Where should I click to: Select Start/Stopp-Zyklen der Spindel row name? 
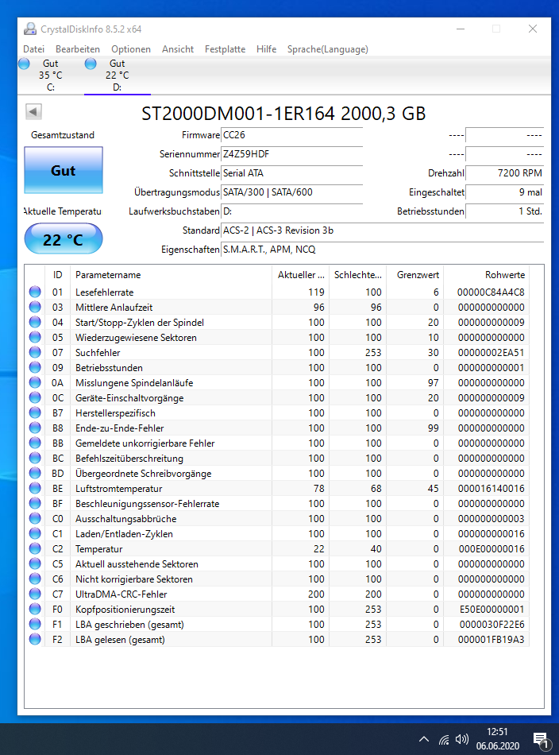coord(140,322)
